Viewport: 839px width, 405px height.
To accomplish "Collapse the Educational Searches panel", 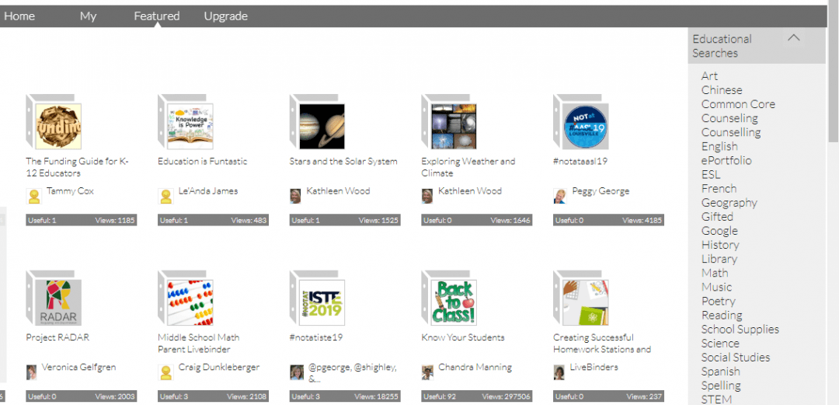I will 793,37.
